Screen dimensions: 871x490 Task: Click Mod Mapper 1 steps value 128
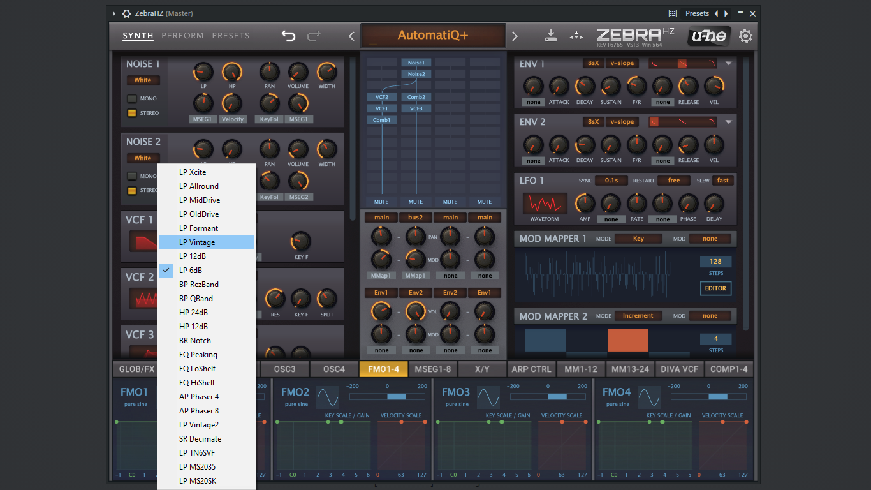tap(715, 262)
